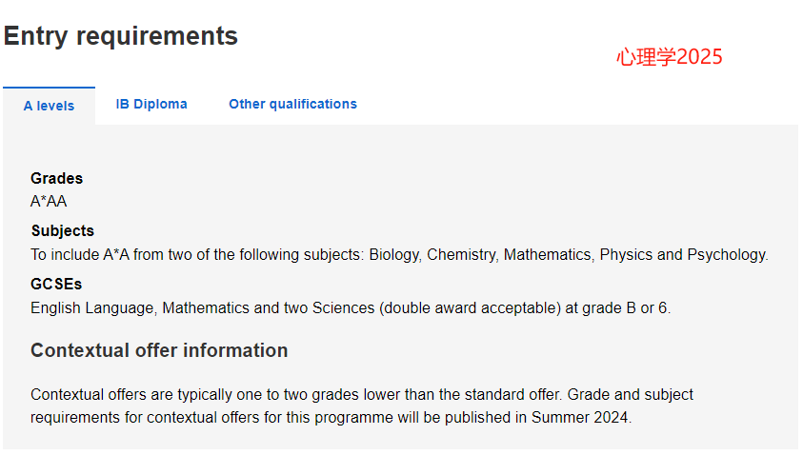Switch to the IB Diploma tab
The height and width of the screenshot is (455, 803).
(x=151, y=105)
